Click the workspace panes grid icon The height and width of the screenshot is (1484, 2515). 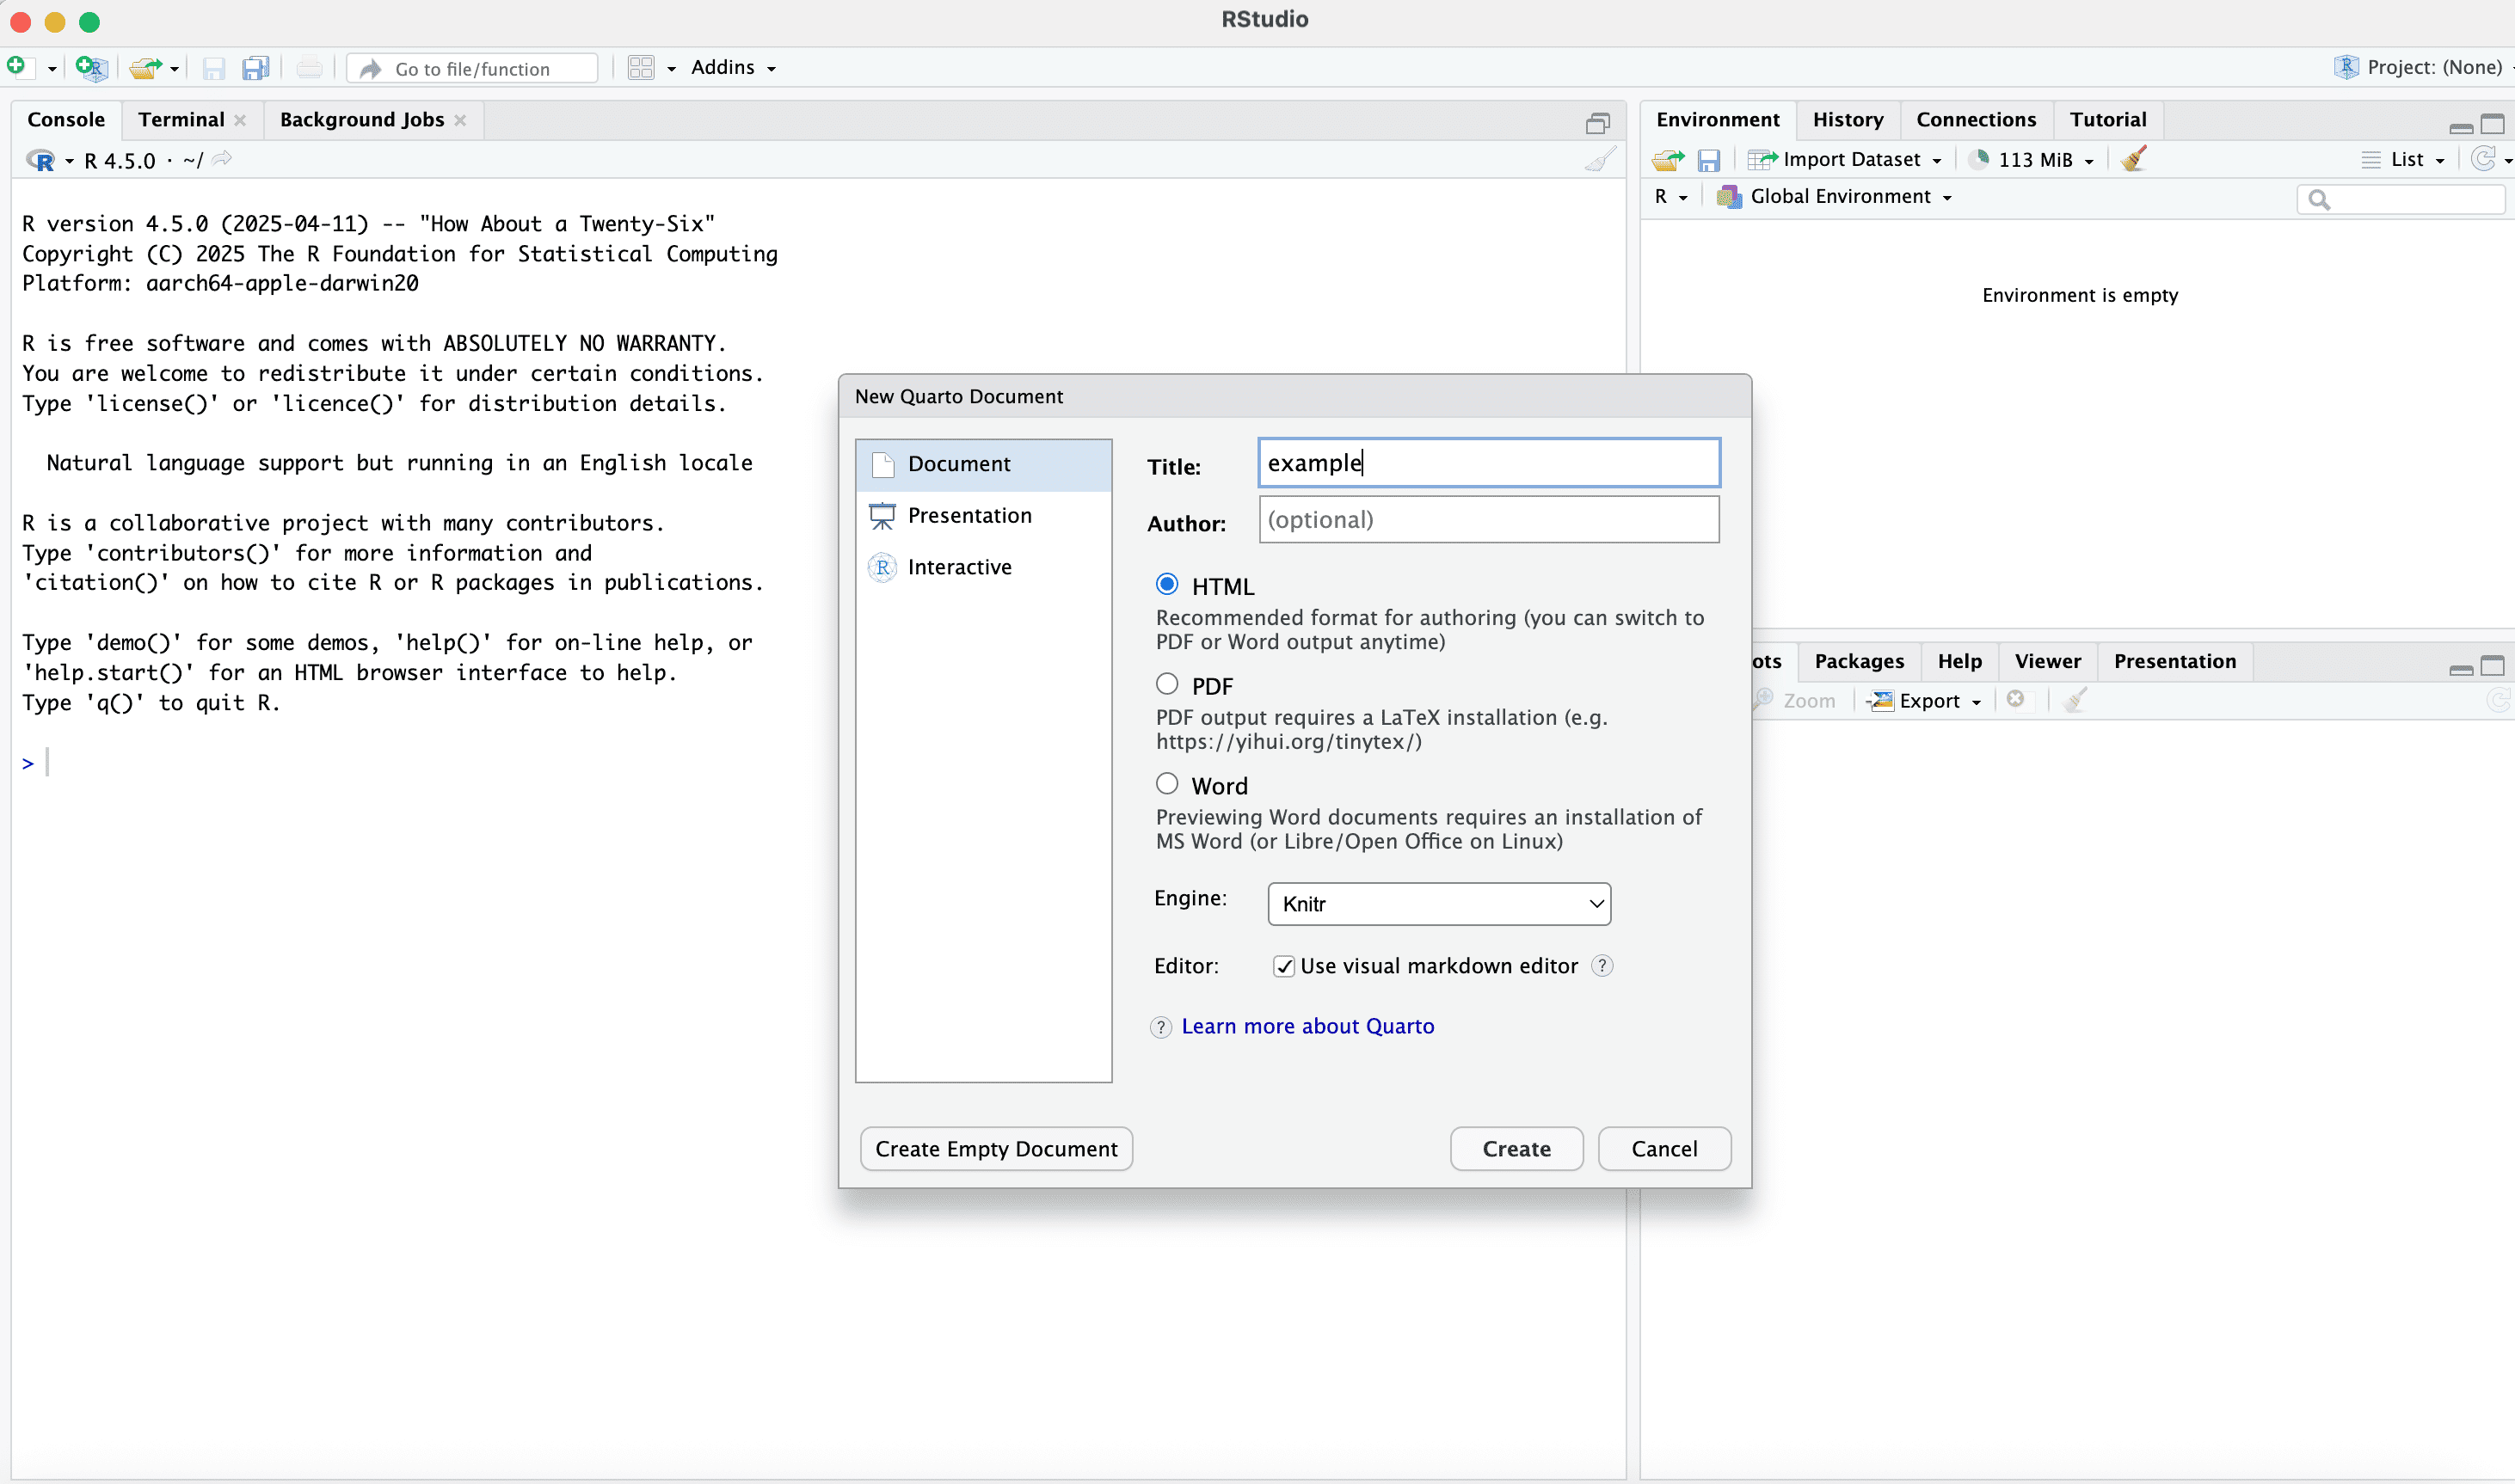[x=640, y=67]
